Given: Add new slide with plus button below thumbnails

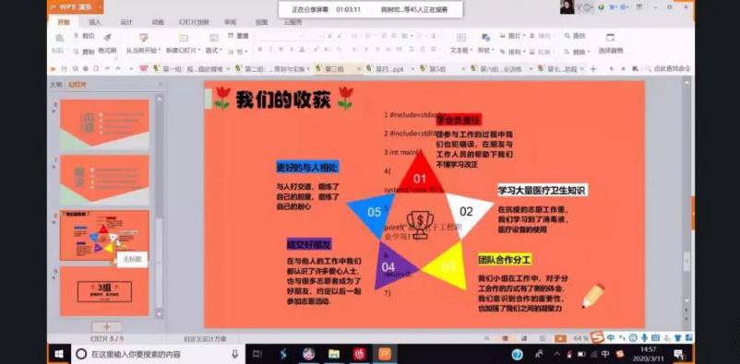Looking at the screenshot, I should click(107, 326).
